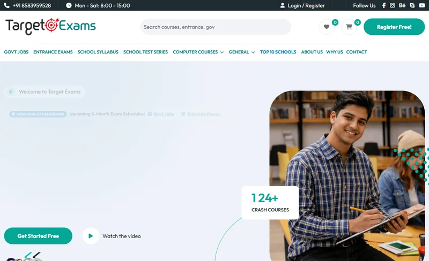The image size is (429, 261).
Task: Open the Behance social icon
Action: (x=402, y=5)
